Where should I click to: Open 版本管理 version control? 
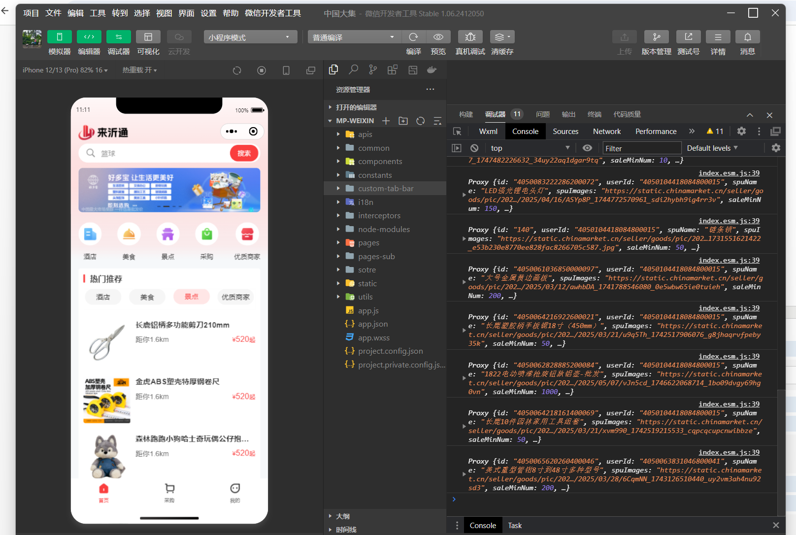[x=657, y=37]
